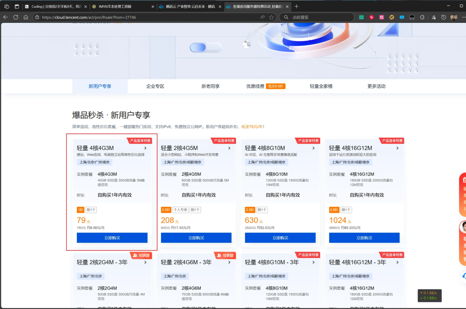Switch to the 腾讯云 产业智变 tab
This screenshot has width=466, height=309.
[x=190, y=6]
